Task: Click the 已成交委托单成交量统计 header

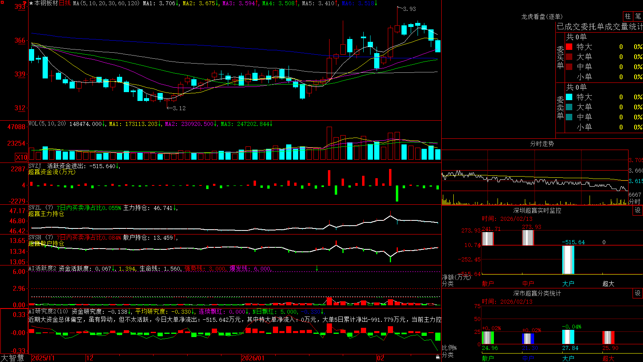Action: [600, 27]
